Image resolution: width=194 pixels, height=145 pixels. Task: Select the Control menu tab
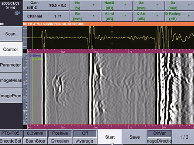[11, 49]
